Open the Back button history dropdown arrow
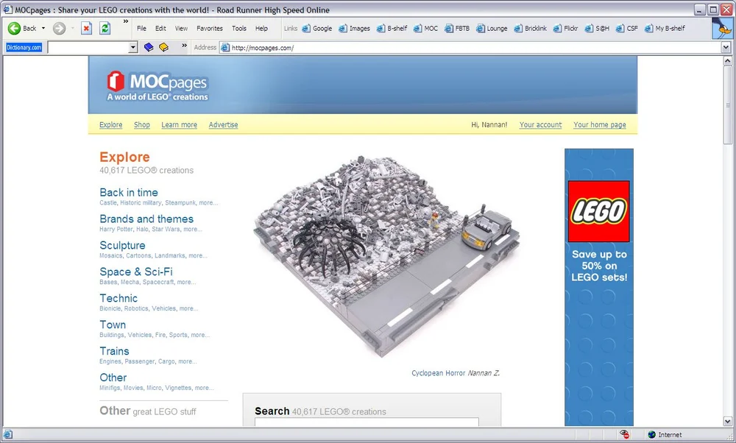 43,29
